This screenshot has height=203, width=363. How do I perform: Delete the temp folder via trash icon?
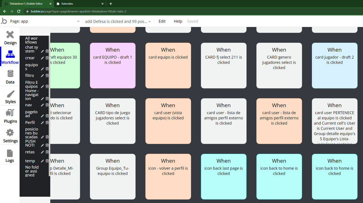click(47, 161)
